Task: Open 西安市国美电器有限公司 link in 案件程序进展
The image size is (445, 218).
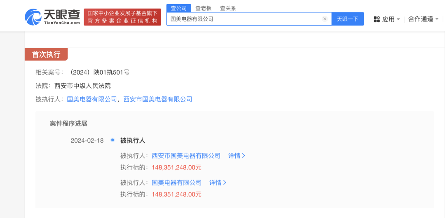Action: tap(186, 156)
